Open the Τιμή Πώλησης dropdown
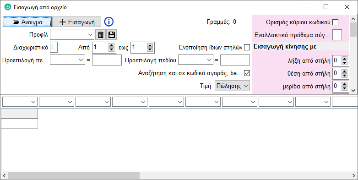Viewport: 358px width, 180px height. click(x=232, y=86)
